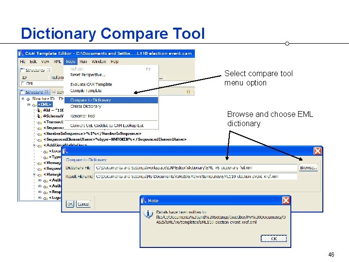The image size is (349, 262).
Task: Open the Edit menu
Action: click(x=33, y=62)
